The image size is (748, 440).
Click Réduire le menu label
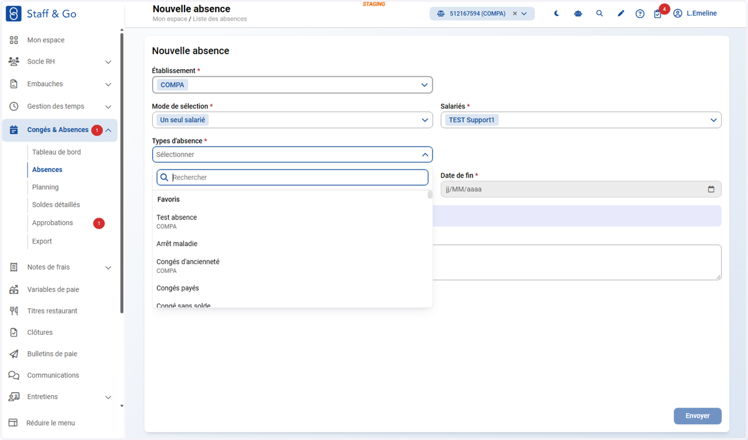50,423
